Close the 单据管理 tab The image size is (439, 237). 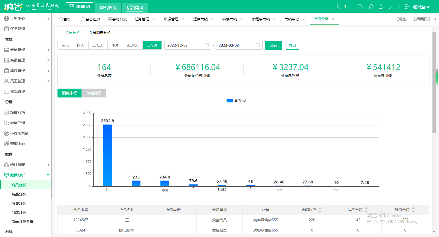click(183, 19)
